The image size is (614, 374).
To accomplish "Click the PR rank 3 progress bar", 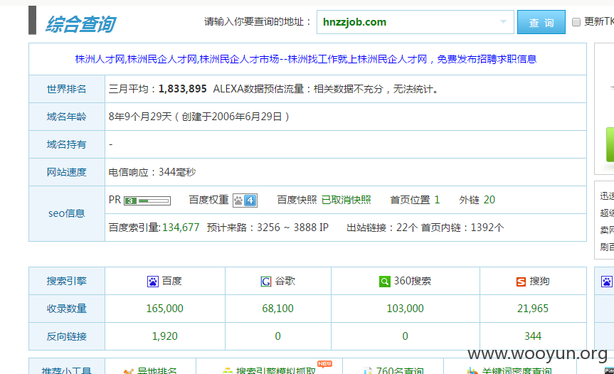I will [x=147, y=201].
